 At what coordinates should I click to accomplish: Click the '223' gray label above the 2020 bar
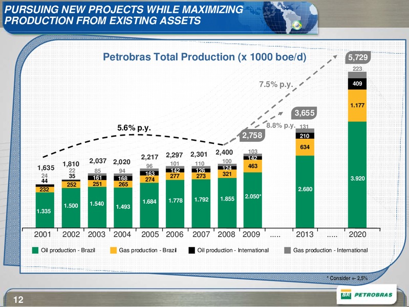coord(357,69)
